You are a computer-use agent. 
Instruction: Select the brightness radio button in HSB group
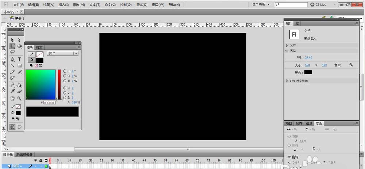(x=65, y=81)
